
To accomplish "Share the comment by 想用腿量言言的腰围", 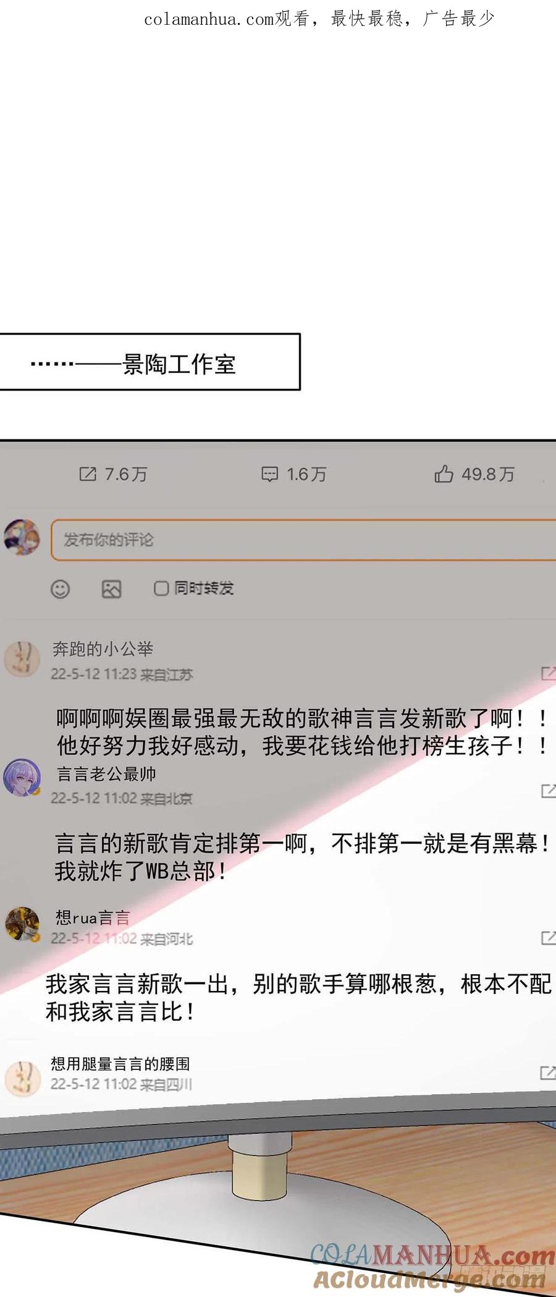I will tap(548, 1073).
